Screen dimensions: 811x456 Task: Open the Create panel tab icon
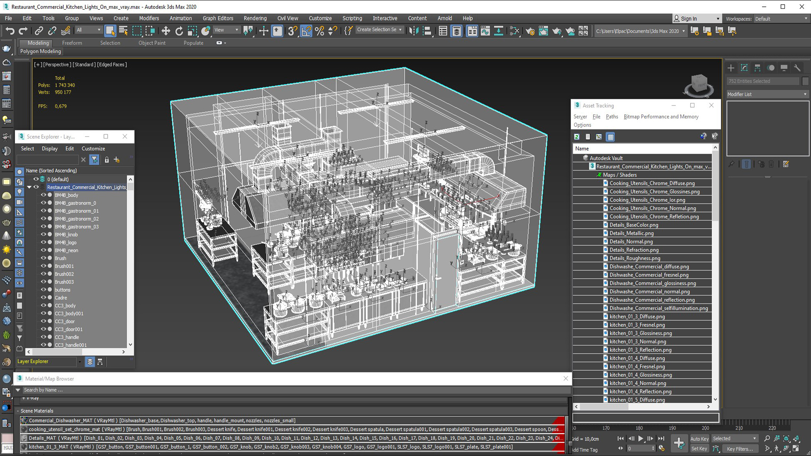click(731, 68)
